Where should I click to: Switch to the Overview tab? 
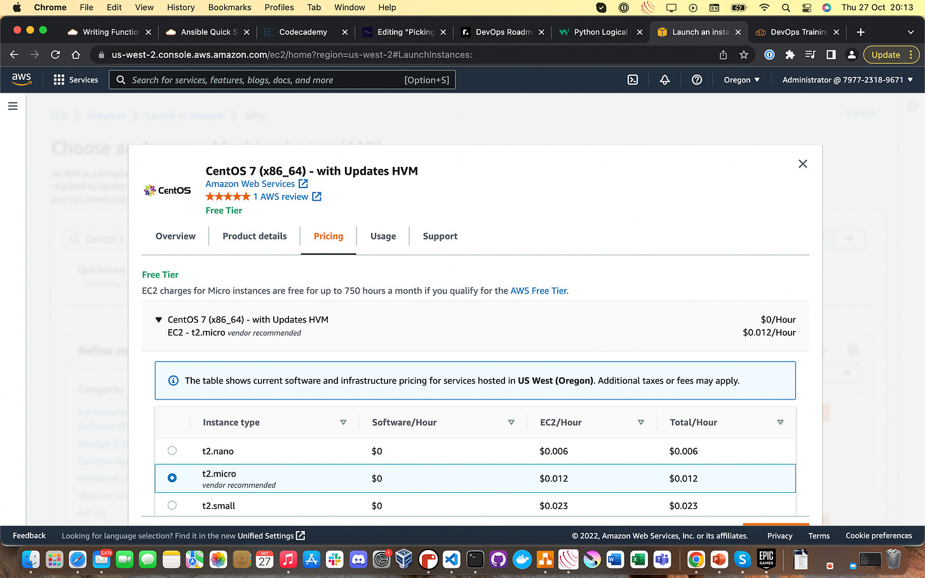click(x=175, y=236)
